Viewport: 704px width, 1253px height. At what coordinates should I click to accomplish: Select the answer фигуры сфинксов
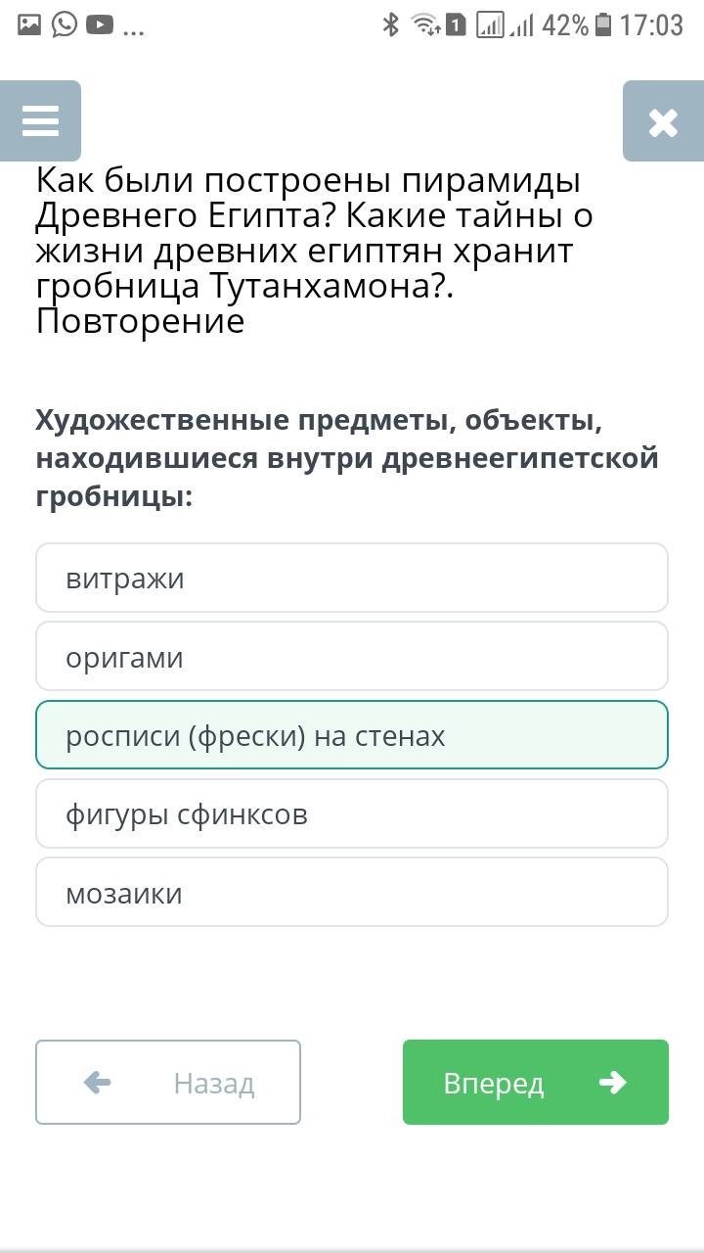point(352,813)
